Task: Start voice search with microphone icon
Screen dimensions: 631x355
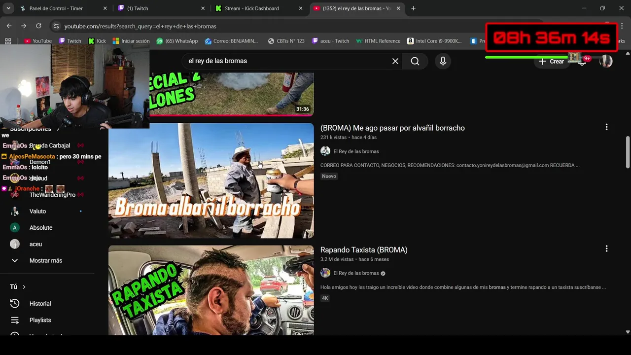Action: click(x=443, y=61)
